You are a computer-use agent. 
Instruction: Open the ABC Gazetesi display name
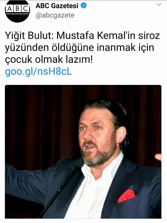(x=57, y=6)
